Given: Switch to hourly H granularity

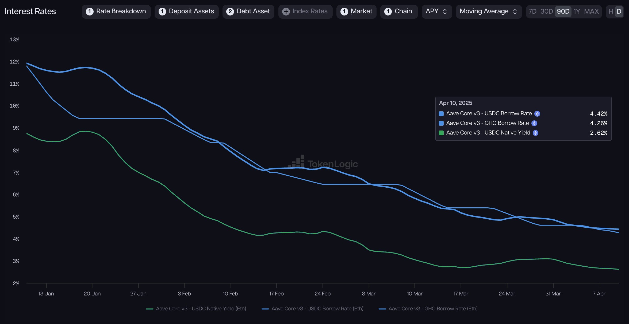Looking at the screenshot, I should pyautogui.click(x=611, y=11).
